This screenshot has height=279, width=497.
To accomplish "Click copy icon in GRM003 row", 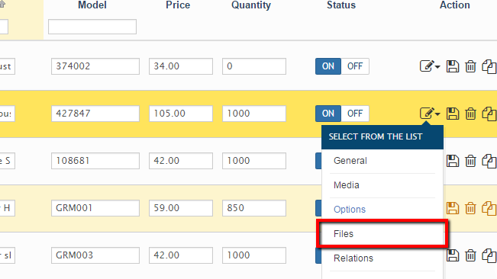I will [x=489, y=255].
